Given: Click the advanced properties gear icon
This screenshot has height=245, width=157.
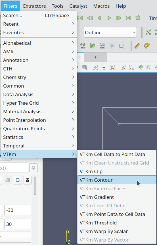Looking at the screenshot, I should pyautogui.click(x=34, y=168).
